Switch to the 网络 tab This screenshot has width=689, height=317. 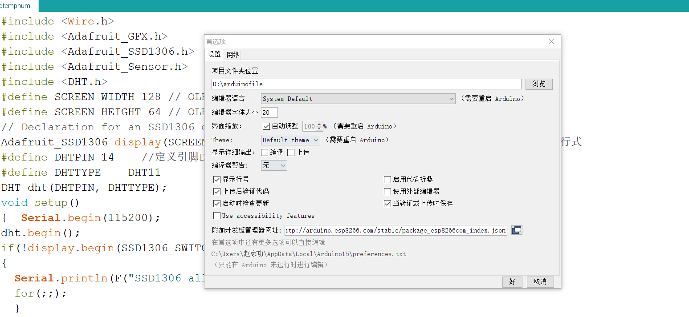click(x=233, y=55)
